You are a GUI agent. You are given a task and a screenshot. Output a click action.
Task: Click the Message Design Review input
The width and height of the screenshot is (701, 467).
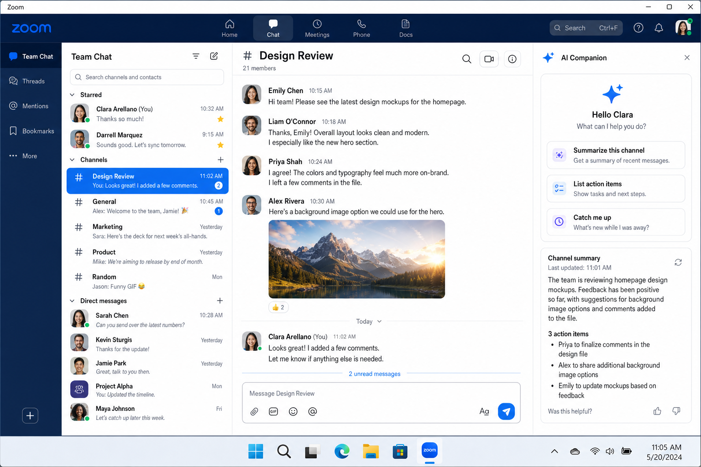[381, 394]
